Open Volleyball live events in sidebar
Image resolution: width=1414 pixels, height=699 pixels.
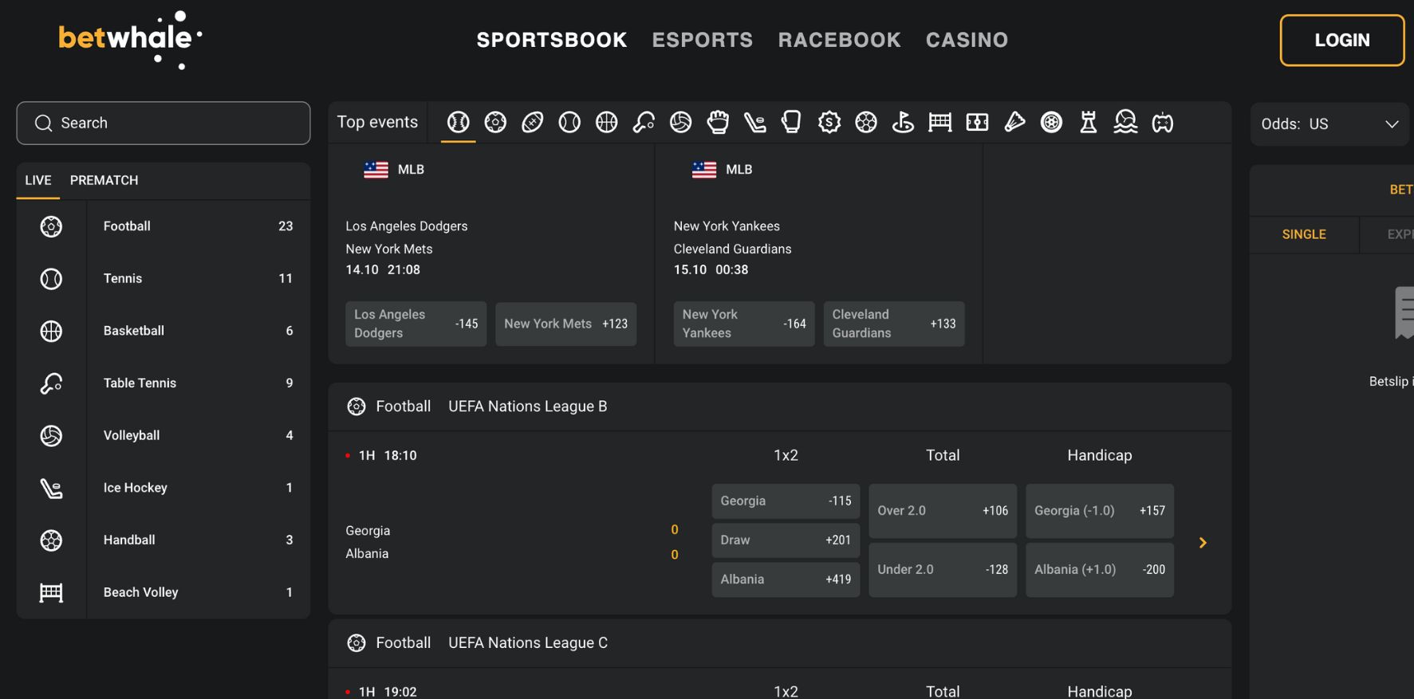coord(163,435)
